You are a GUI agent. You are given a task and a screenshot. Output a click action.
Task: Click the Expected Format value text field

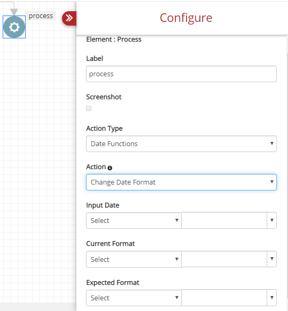click(x=224, y=298)
